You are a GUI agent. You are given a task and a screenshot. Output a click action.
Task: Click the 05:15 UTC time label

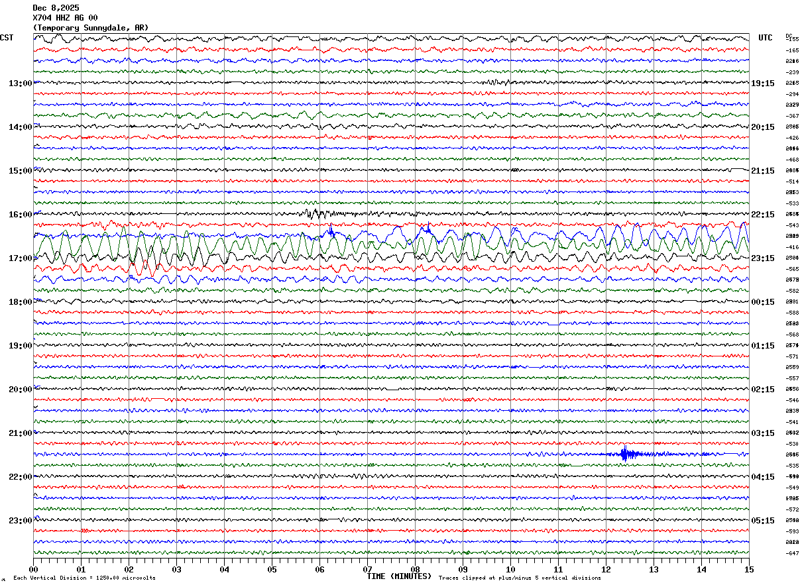[x=762, y=521]
